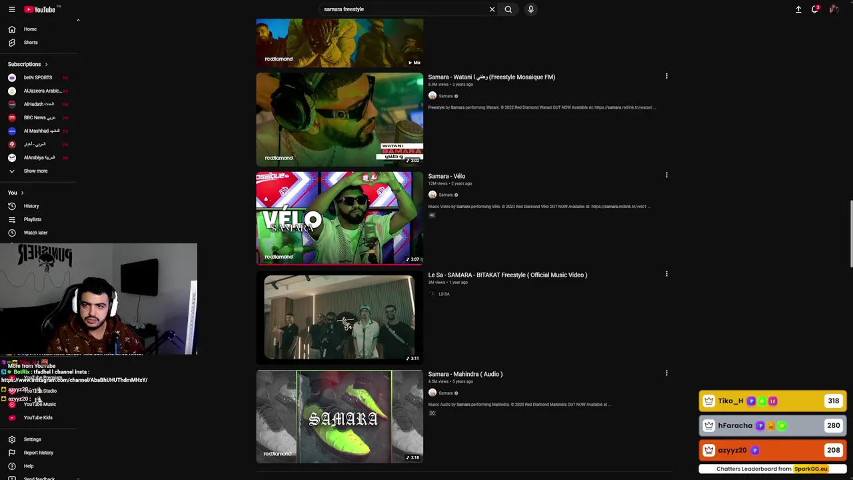Click Tiko_H leaderboard entry
Image resolution: width=853 pixels, height=480 pixels.
click(x=772, y=401)
